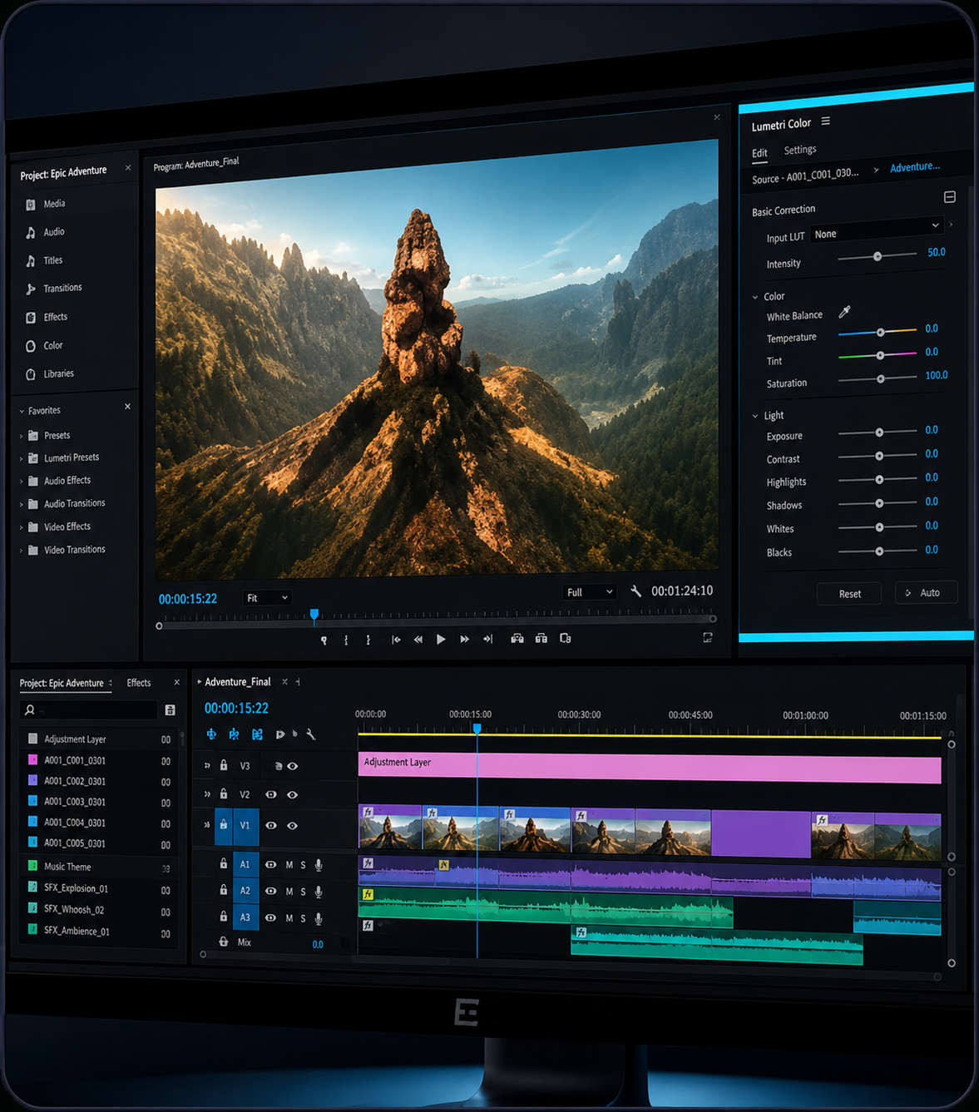
Task: Switch to Edit tab in Lumetri Color
Action: pos(759,153)
